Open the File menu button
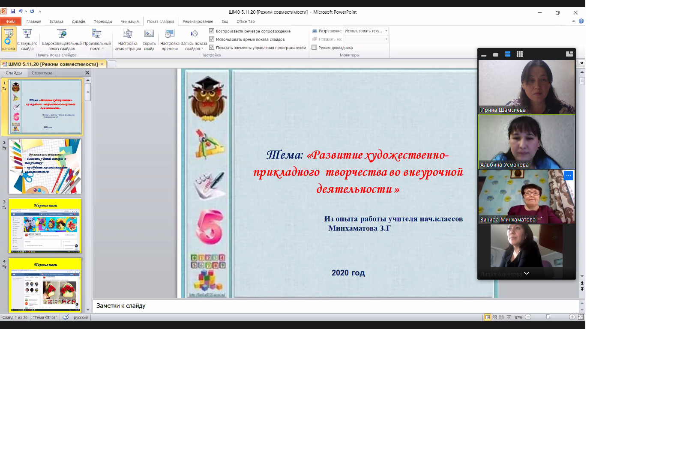This screenshot has height=454, width=698. click(x=11, y=21)
